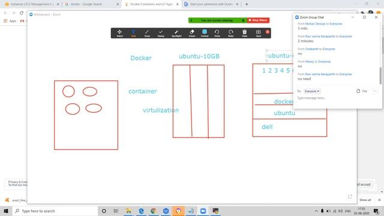Click the chat message '3 mits'
The image size is (384, 216).
(302, 28)
